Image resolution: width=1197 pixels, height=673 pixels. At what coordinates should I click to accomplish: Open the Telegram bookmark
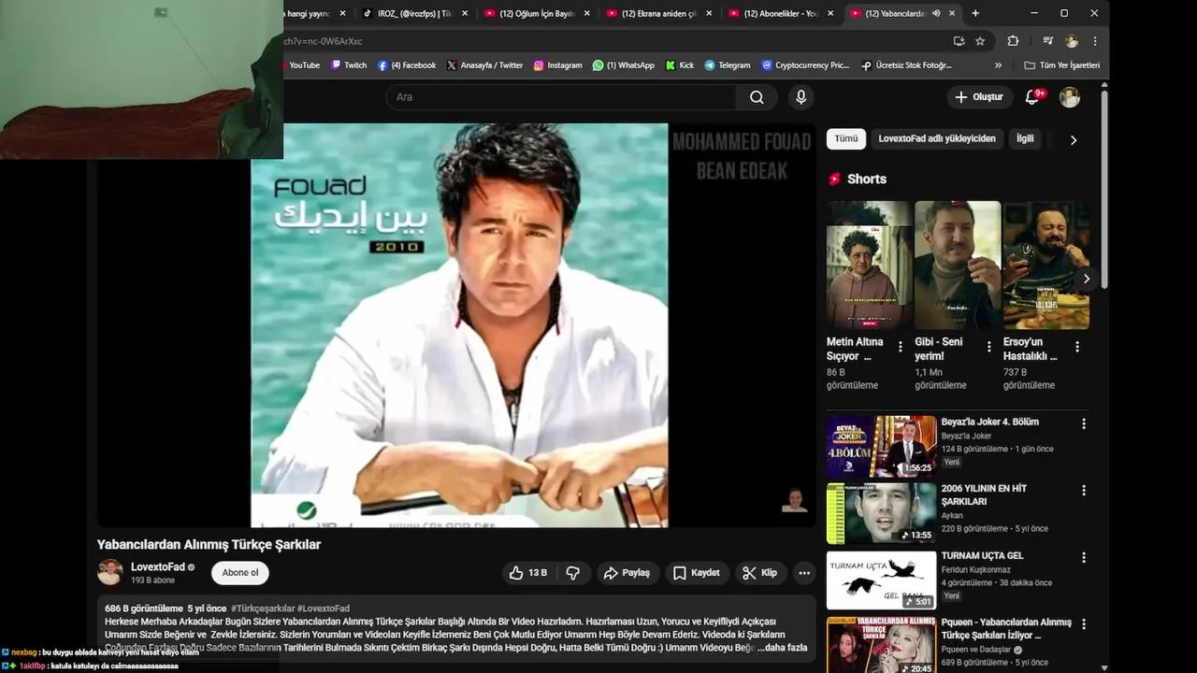pos(727,65)
